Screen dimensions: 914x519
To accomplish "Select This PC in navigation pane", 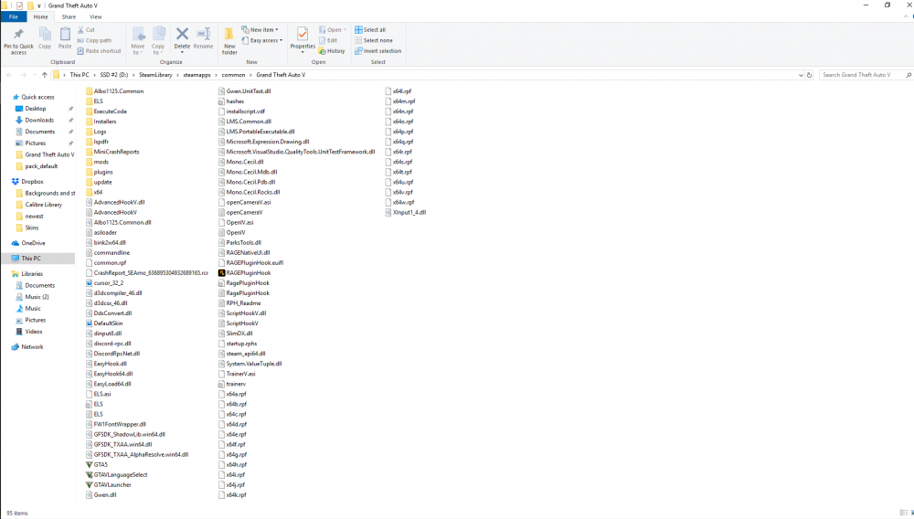I will pyautogui.click(x=37, y=259).
